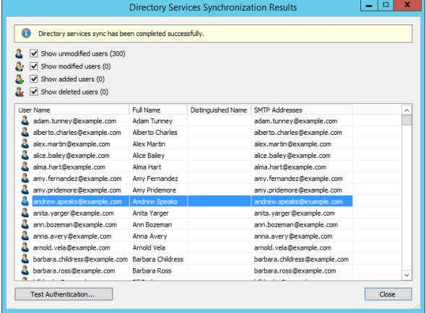This screenshot has width=426, height=313.
Task: Click the SMTP Addresses column header
Action: 302,110
